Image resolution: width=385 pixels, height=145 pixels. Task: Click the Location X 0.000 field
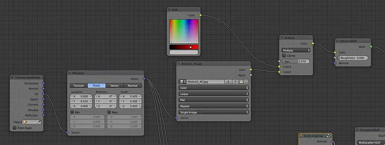tap(81, 96)
